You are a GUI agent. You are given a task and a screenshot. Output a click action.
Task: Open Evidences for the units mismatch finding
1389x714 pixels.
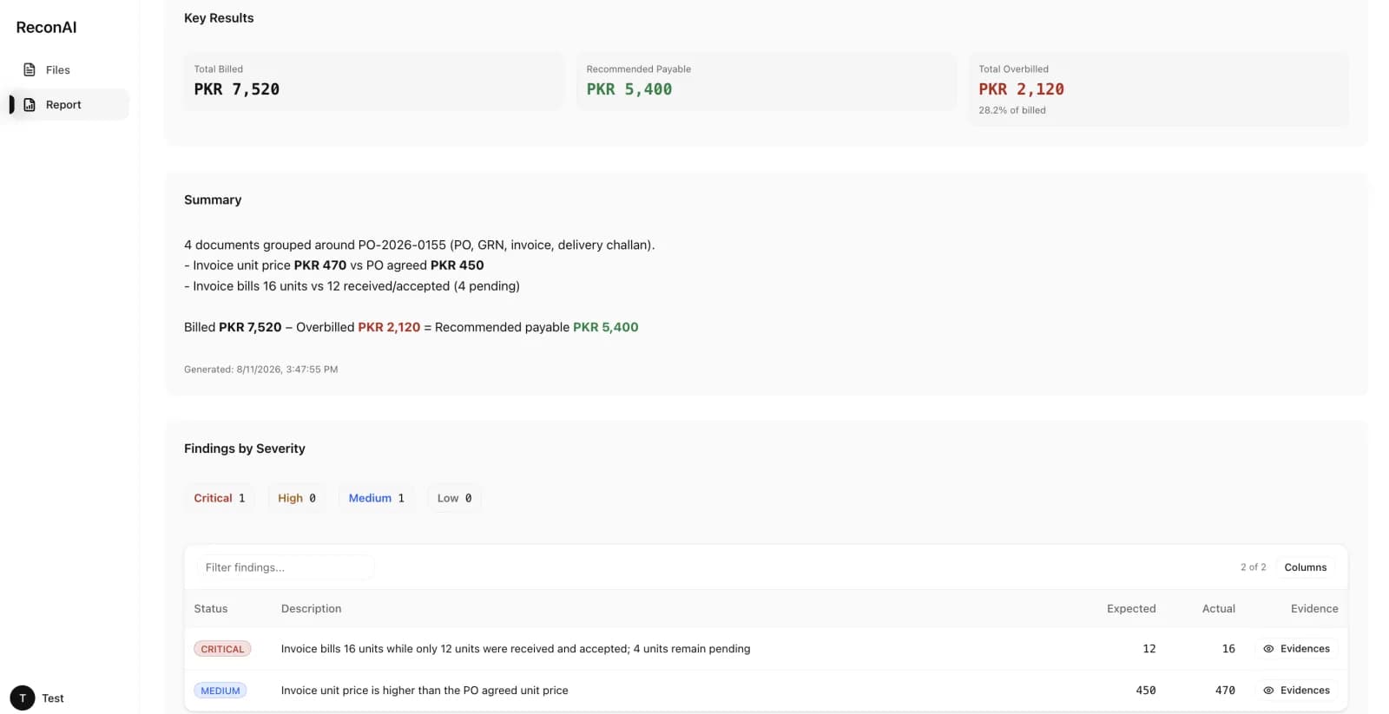tap(1296, 649)
